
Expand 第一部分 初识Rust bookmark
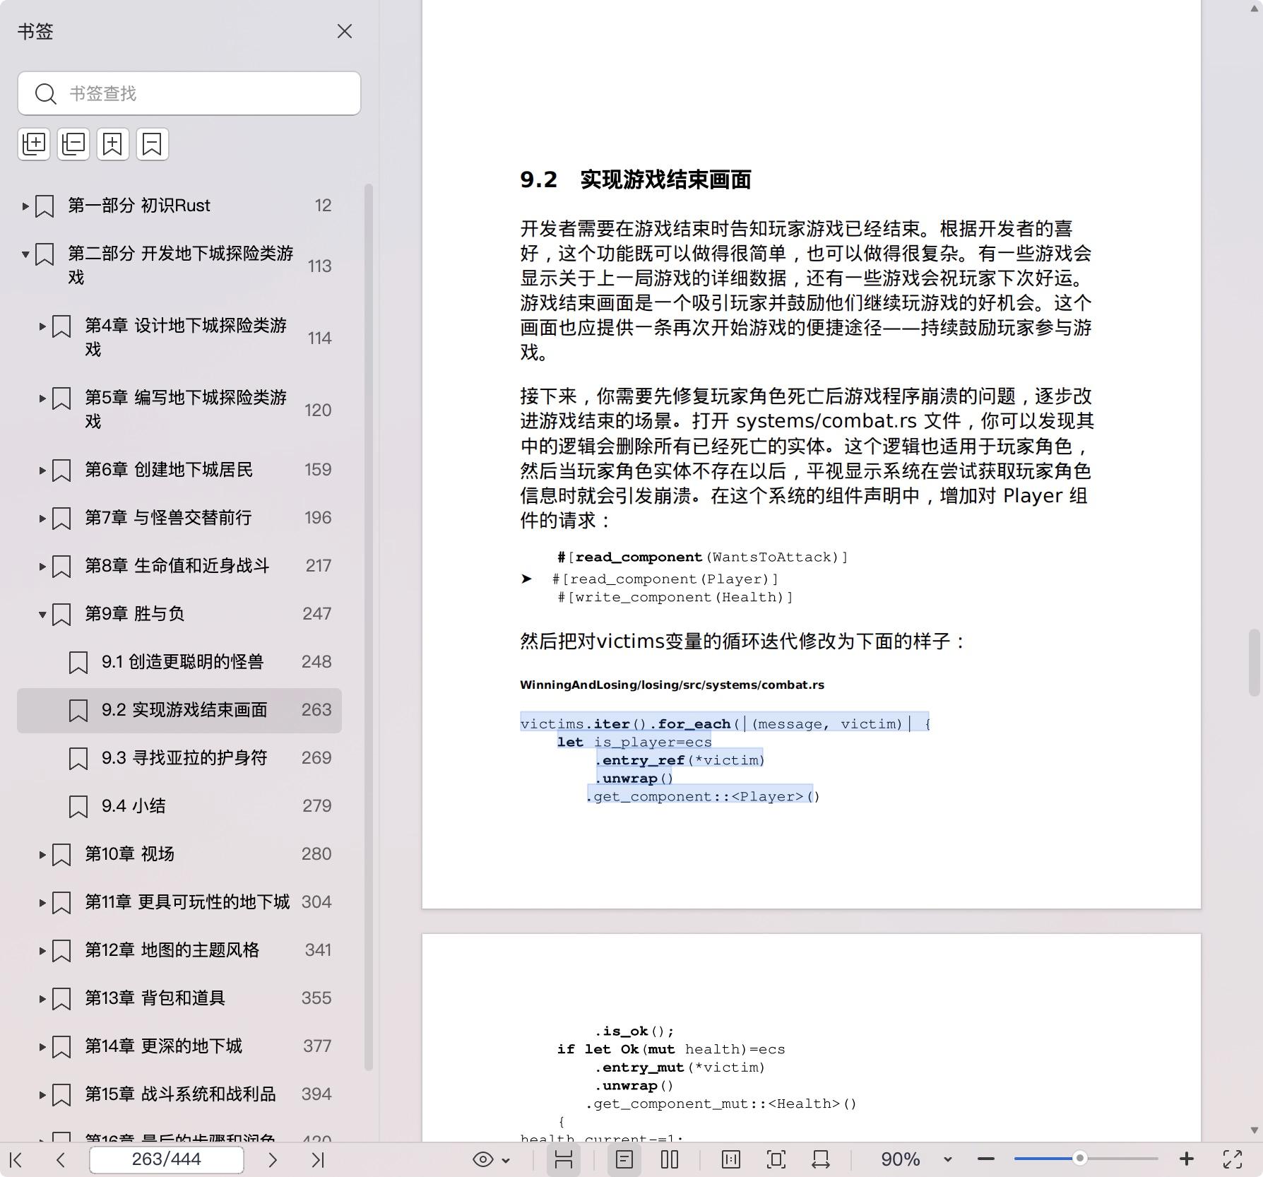pos(25,206)
